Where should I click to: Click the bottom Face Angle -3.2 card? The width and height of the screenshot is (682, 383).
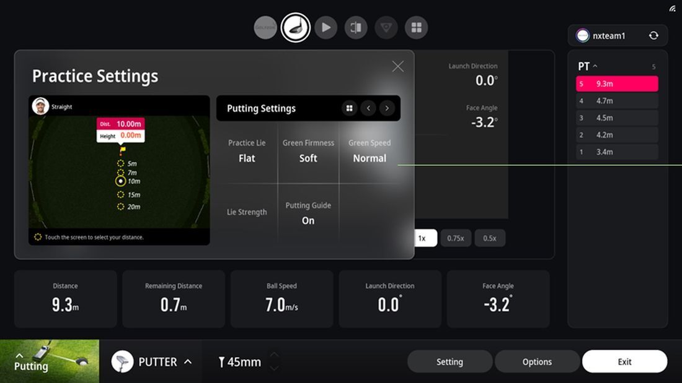tap(498, 299)
